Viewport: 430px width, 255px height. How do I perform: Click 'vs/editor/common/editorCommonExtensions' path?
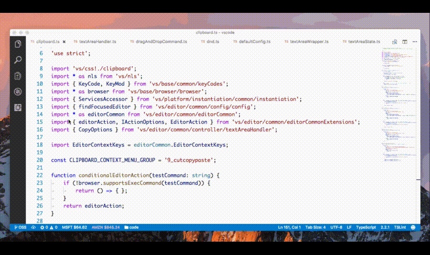click(294, 122)
